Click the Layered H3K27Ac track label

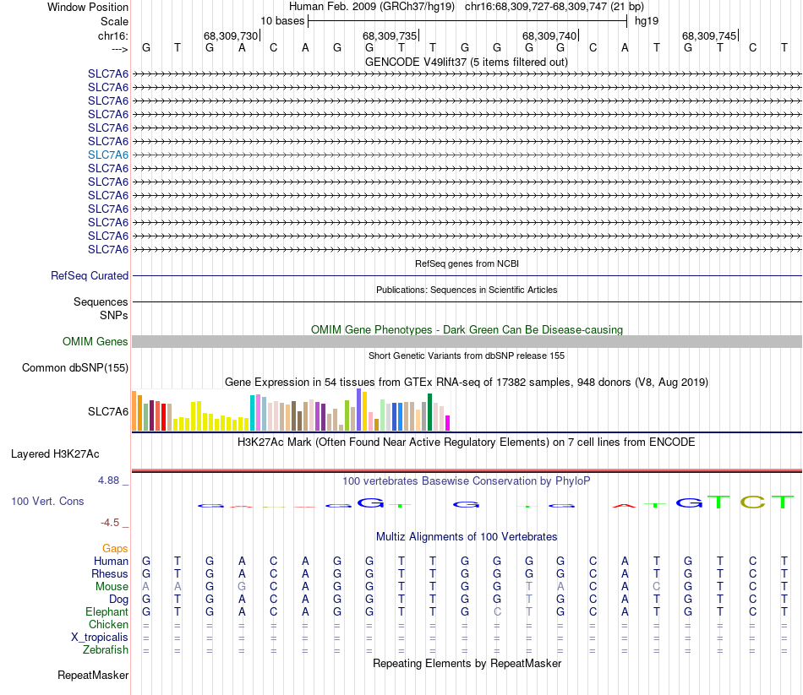55,453
